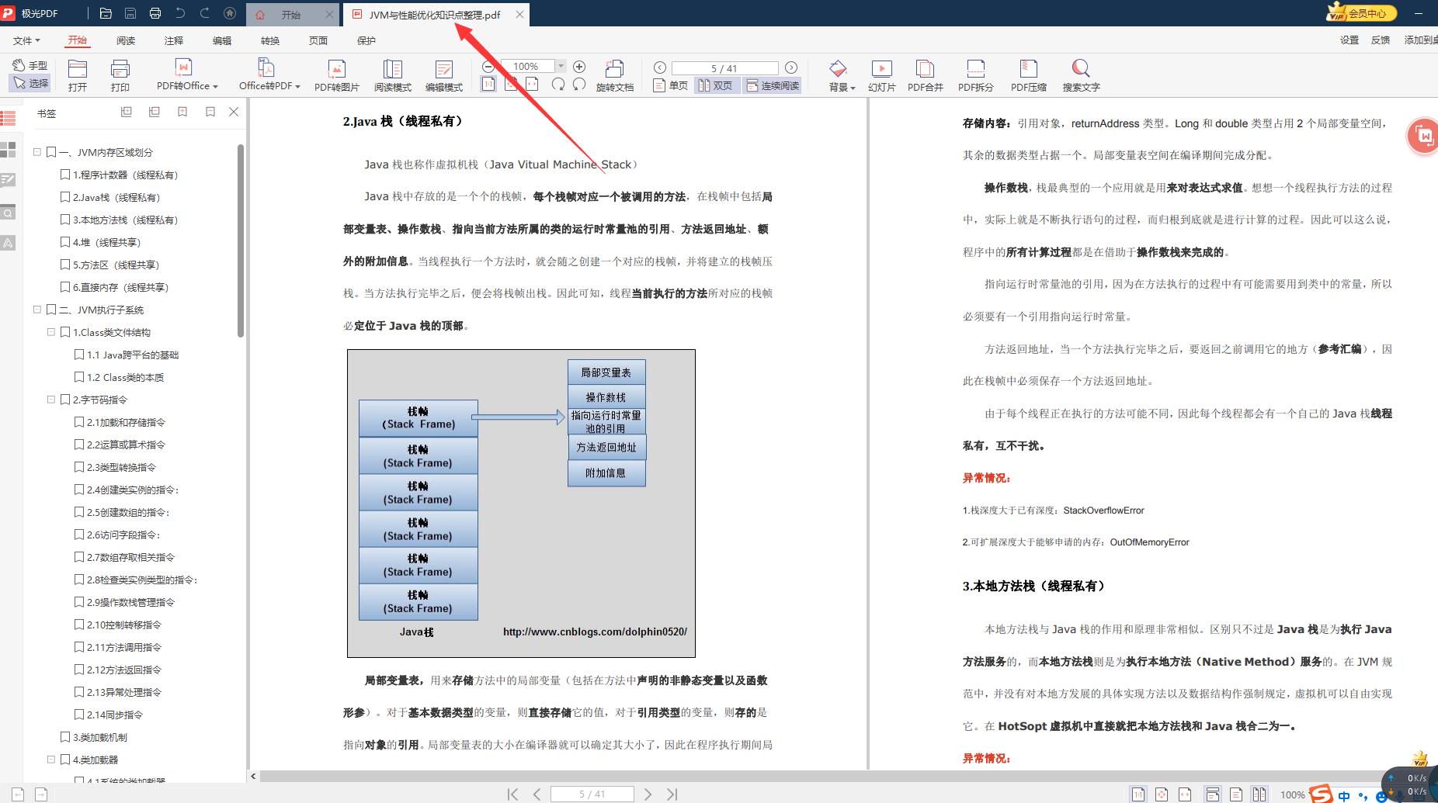Open PDF转Office dropdown
1438x803 pixels.
tap(187, 75)
